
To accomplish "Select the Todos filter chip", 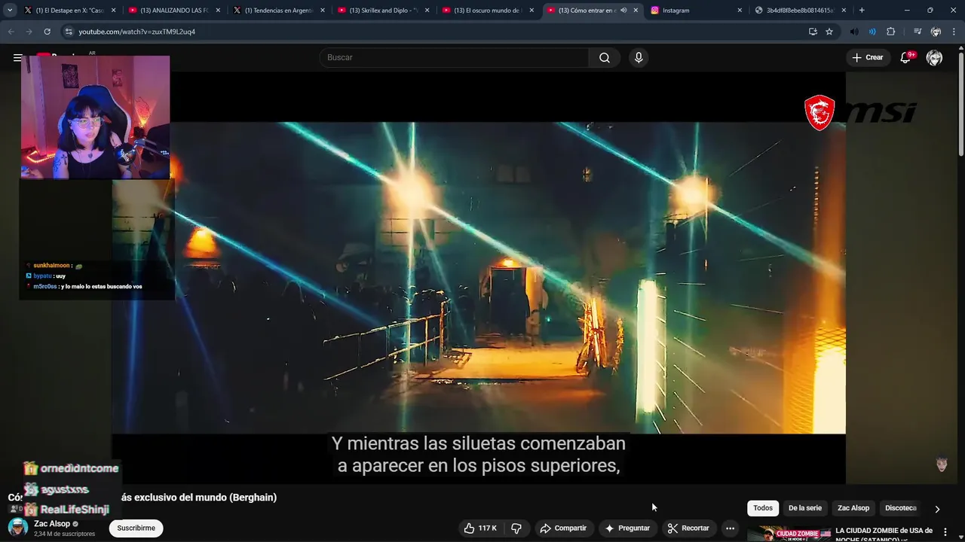I will (x=763, y=508).
